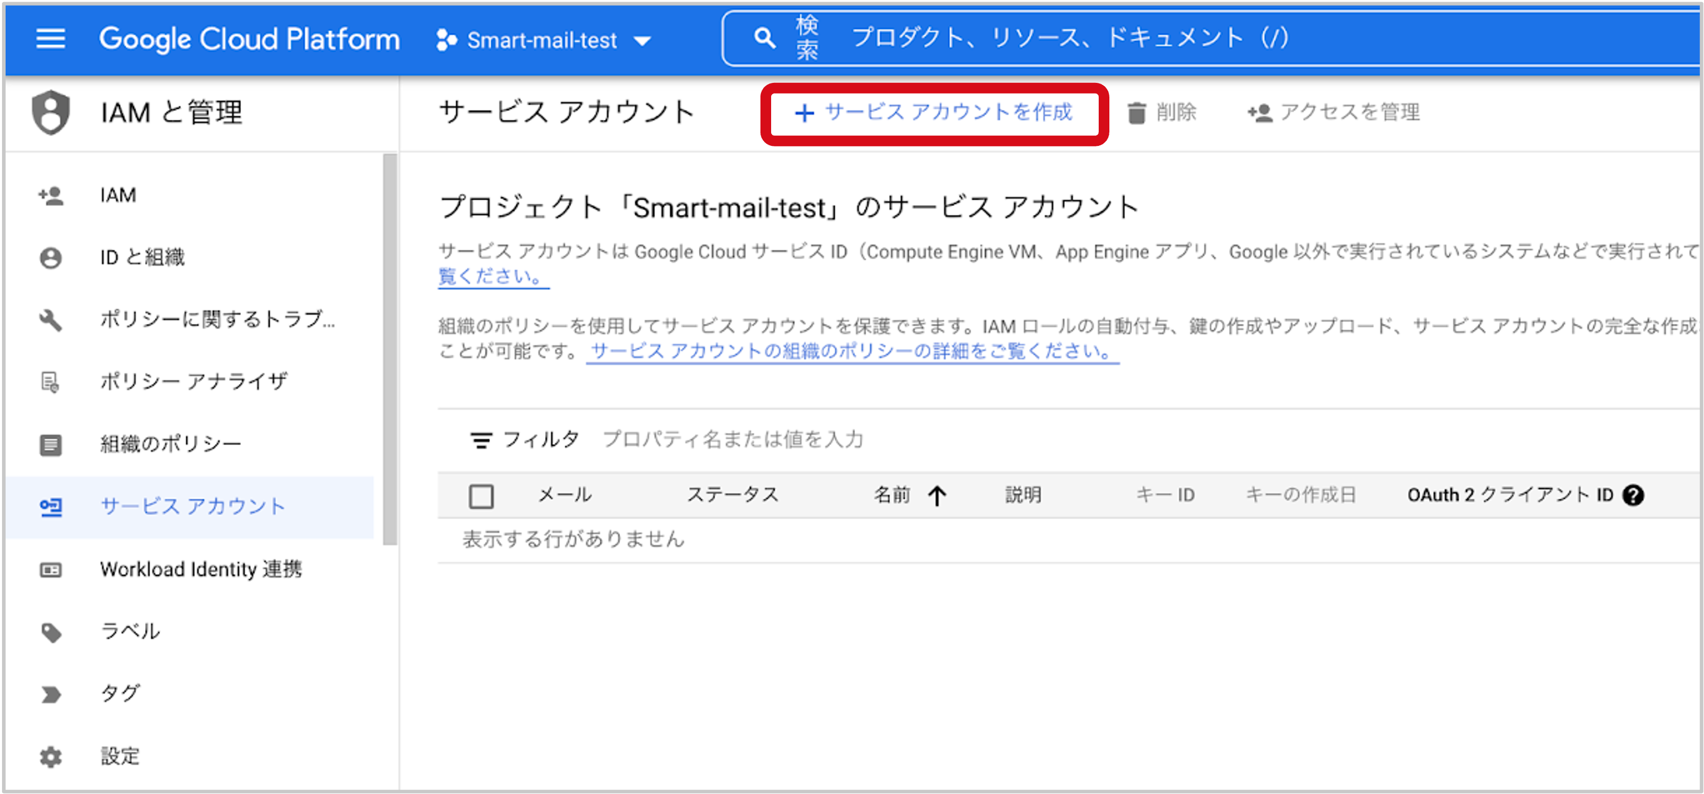Click the policy analyzer document icon
Screen dimensions: 1704x794
pyautogui.click(x=51, y=382)
